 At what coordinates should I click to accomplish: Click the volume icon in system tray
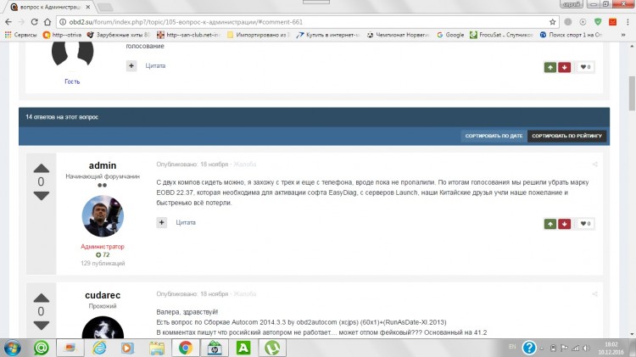point(587,348)
